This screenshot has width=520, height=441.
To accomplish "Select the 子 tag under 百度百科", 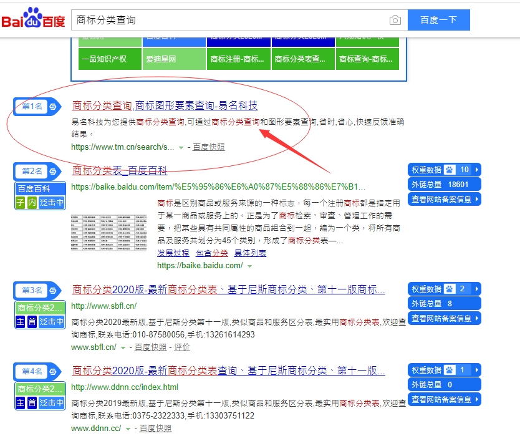I will pyautogui.click(x=20, y=202).
